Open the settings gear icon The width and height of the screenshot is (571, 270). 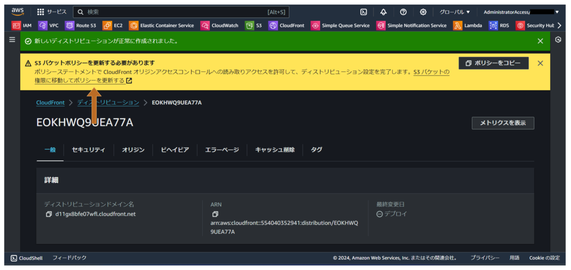pos(423,12)
